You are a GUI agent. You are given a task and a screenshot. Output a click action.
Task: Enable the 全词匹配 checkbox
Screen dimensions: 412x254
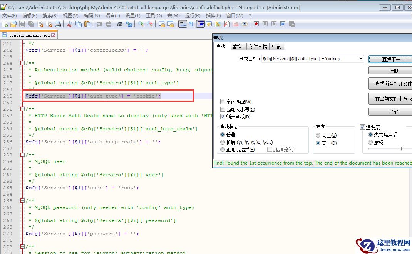pos(223,102)
